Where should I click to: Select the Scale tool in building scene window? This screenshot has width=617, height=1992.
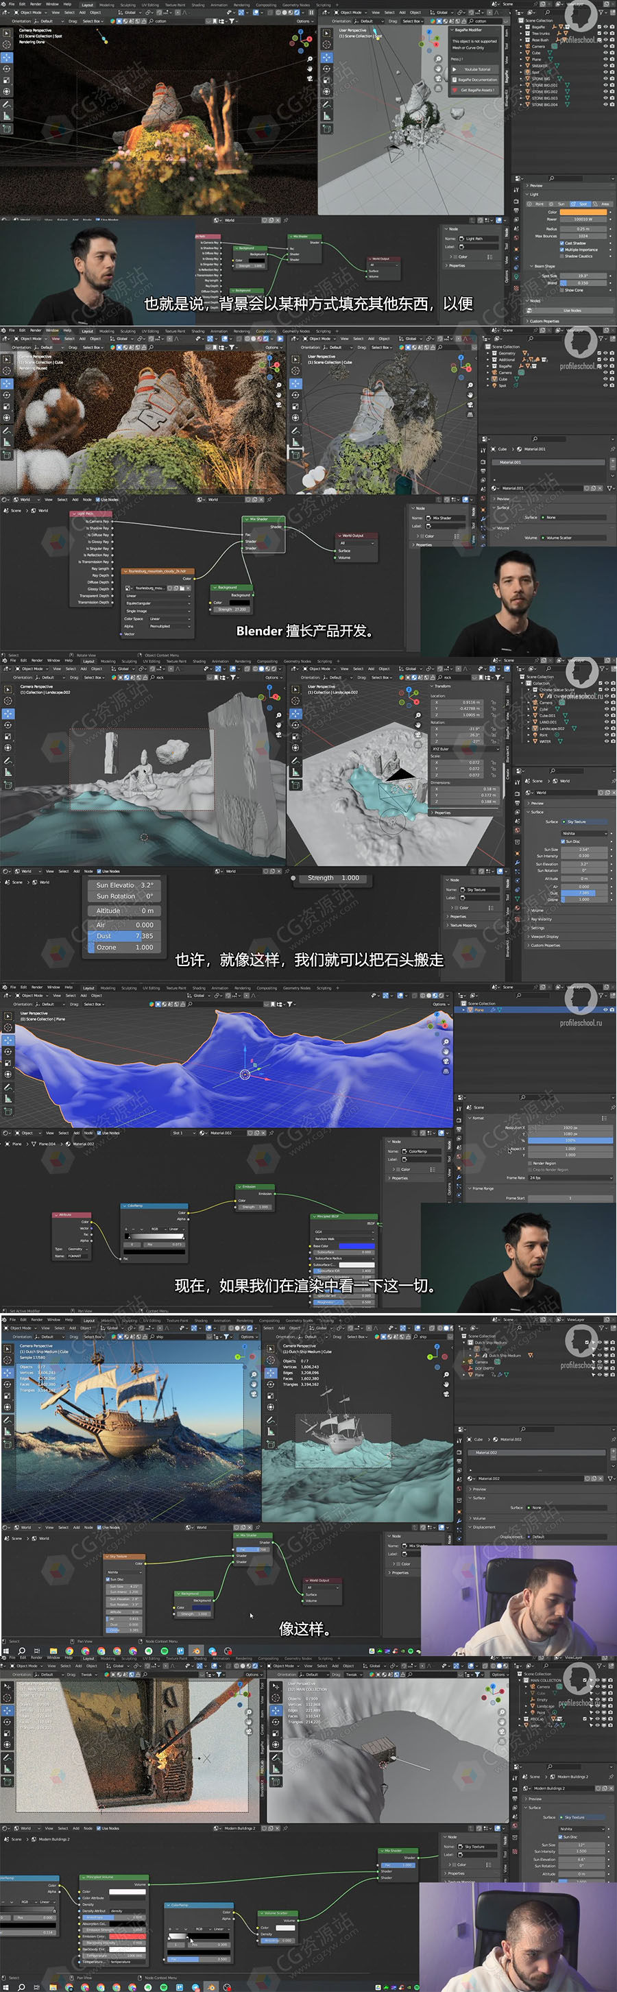7,1733
